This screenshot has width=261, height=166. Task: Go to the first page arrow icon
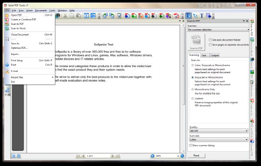pos(78,156)
